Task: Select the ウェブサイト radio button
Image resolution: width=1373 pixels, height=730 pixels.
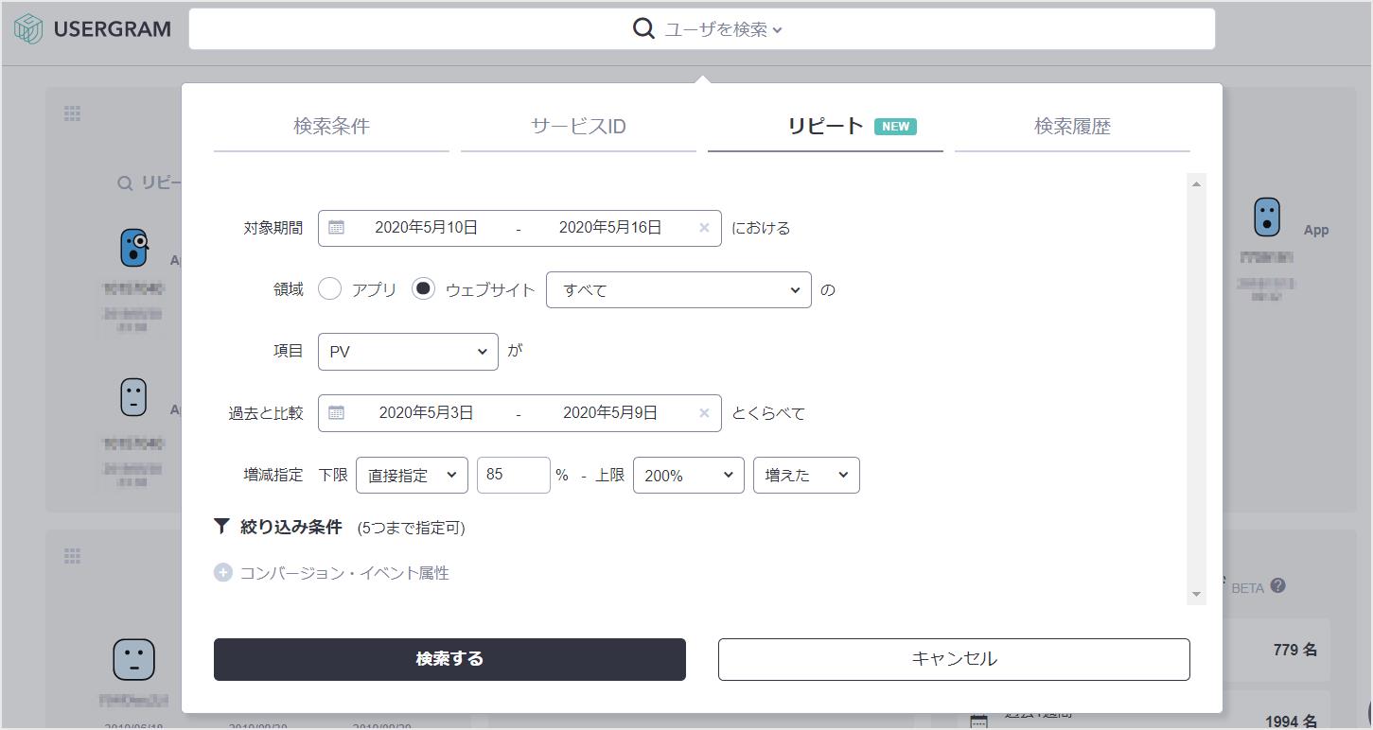Action: point(423,289)
